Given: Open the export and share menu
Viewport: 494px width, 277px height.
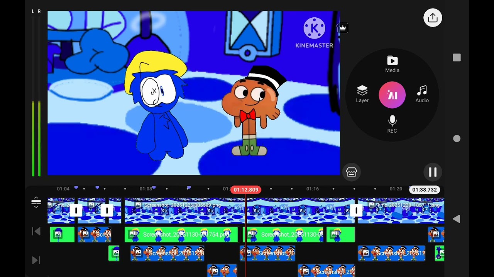Looking at the screenshot, I should (433, 18).
